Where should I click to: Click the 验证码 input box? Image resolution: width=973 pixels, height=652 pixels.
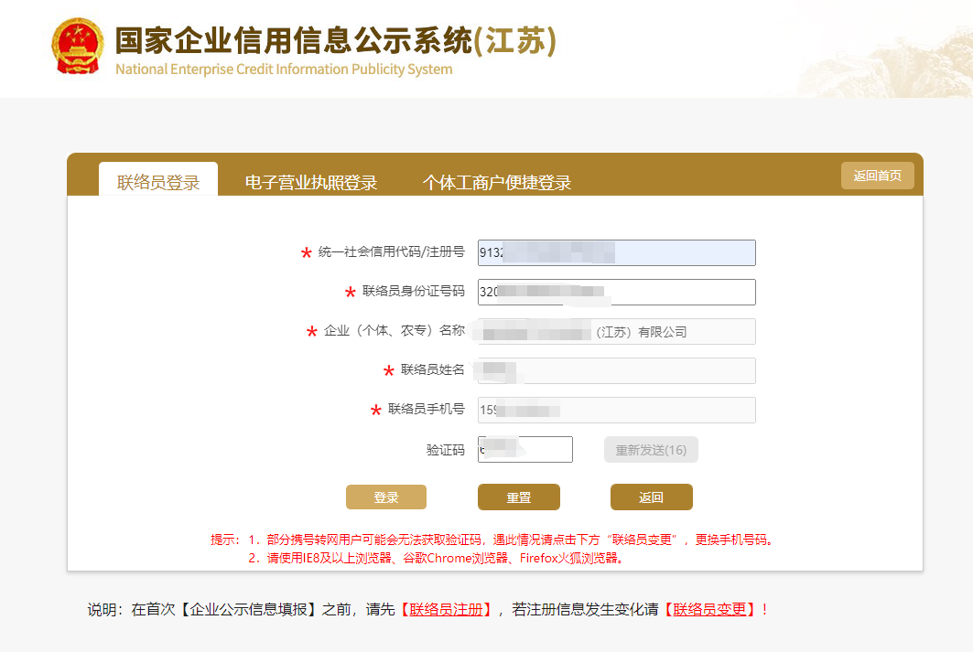(x=524, y=449)
